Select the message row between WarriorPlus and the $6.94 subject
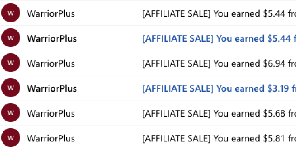296x150 pixels. point(148,63)
